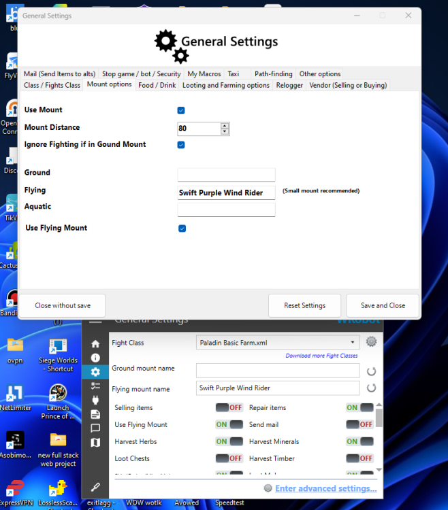
Task: Switch to Path-finding tab
Action: point(274,74)
